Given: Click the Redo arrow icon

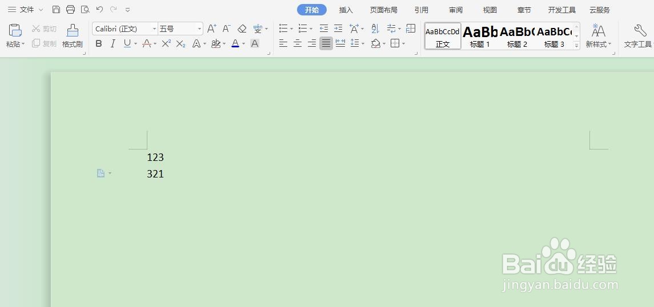Looking at the screenshot, I should coord(114,9).
